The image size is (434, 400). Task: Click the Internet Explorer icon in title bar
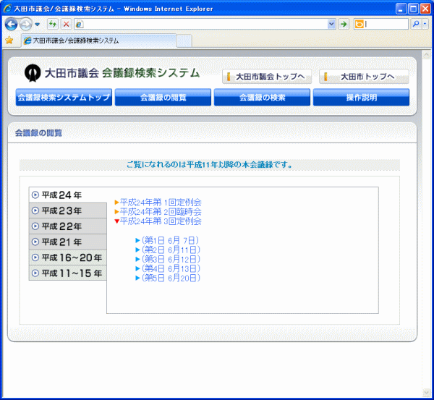[x=7, y=8]
